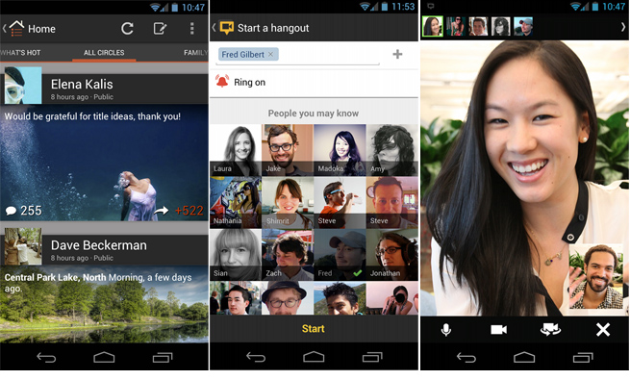Screen dimensions: 630x380
Task: Select Jonathan in the people grid
Action: (392, 255)
